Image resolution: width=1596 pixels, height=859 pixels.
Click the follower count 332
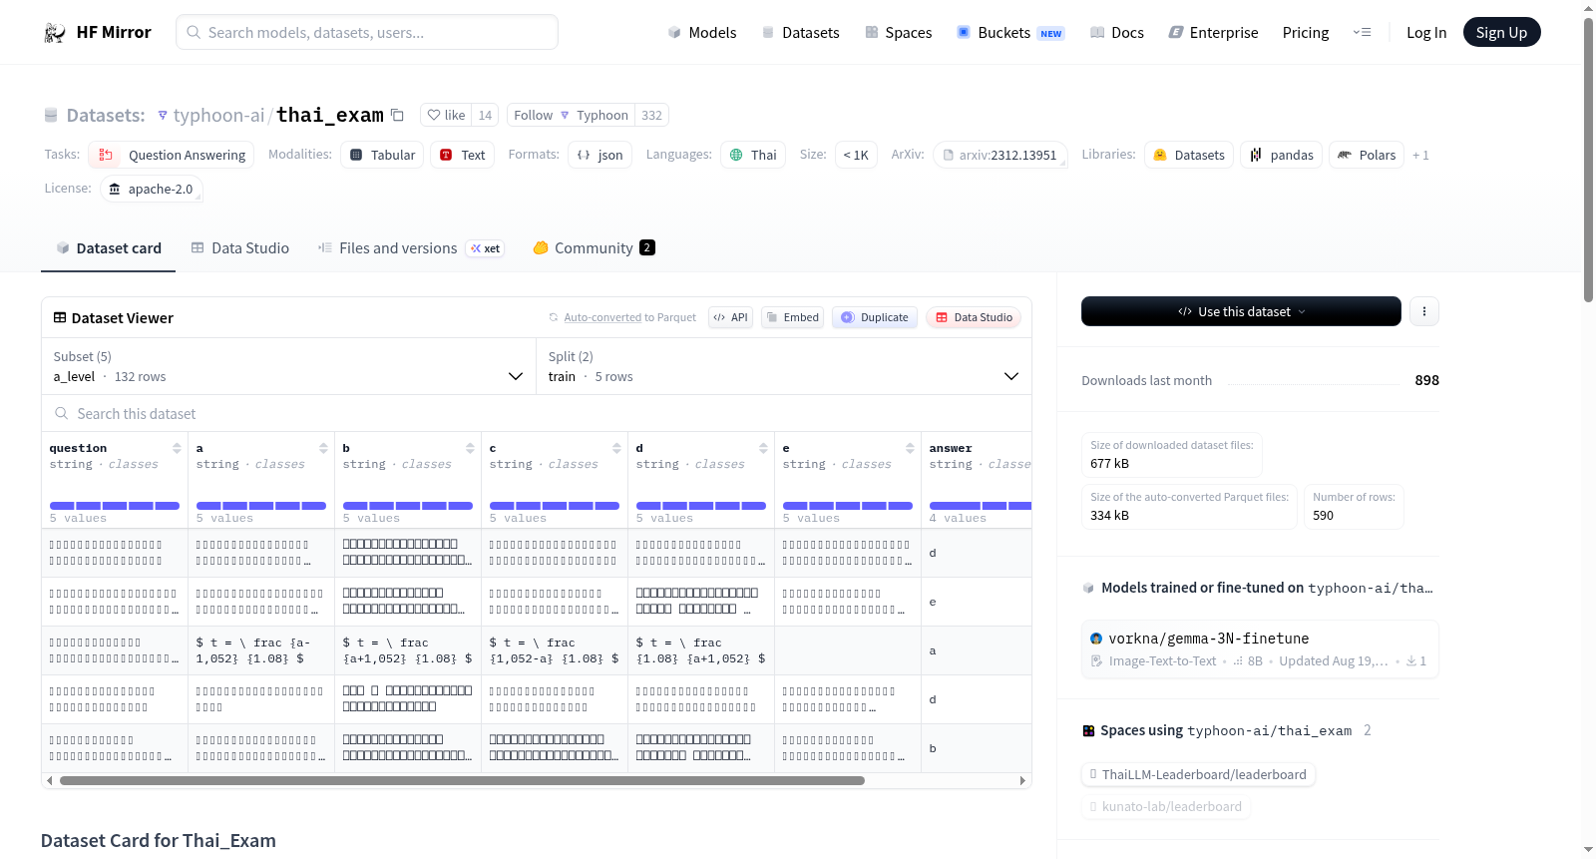click(x=651, y=115)
